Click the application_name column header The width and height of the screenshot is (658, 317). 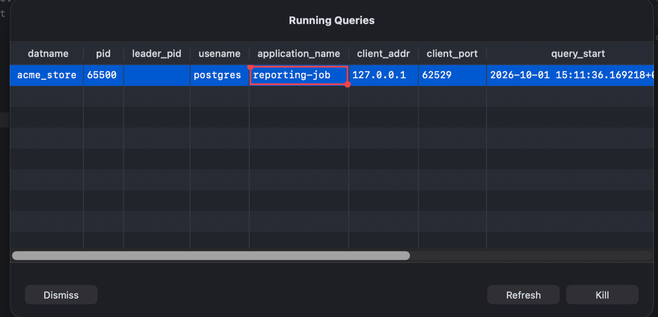pyautogui.click(x=299, y=54)
